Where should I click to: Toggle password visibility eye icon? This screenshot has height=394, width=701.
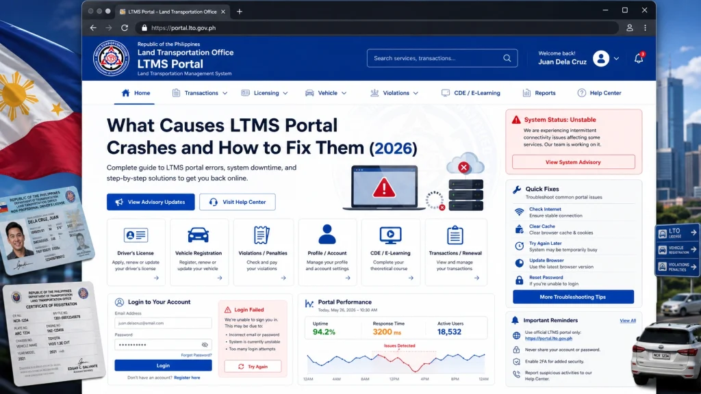(x=205, y=345)
